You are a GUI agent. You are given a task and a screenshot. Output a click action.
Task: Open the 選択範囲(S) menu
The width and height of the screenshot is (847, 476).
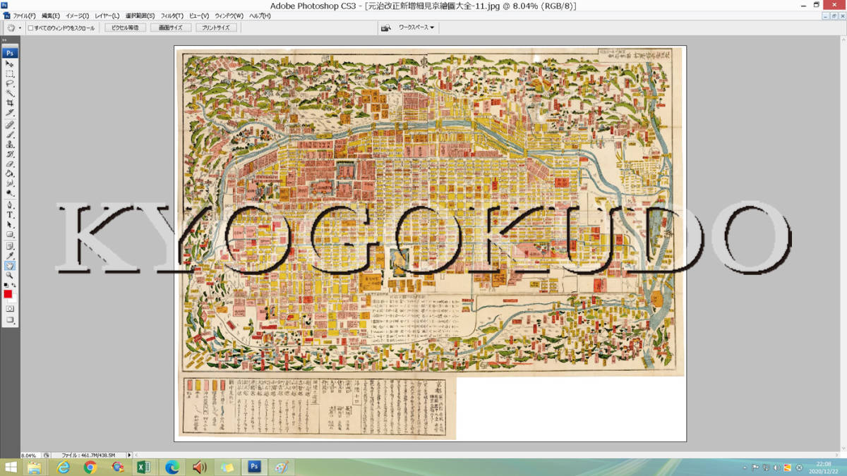tap(140, 16)
